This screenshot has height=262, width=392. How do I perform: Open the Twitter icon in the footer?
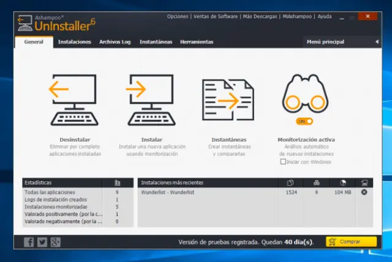(42, 242)
